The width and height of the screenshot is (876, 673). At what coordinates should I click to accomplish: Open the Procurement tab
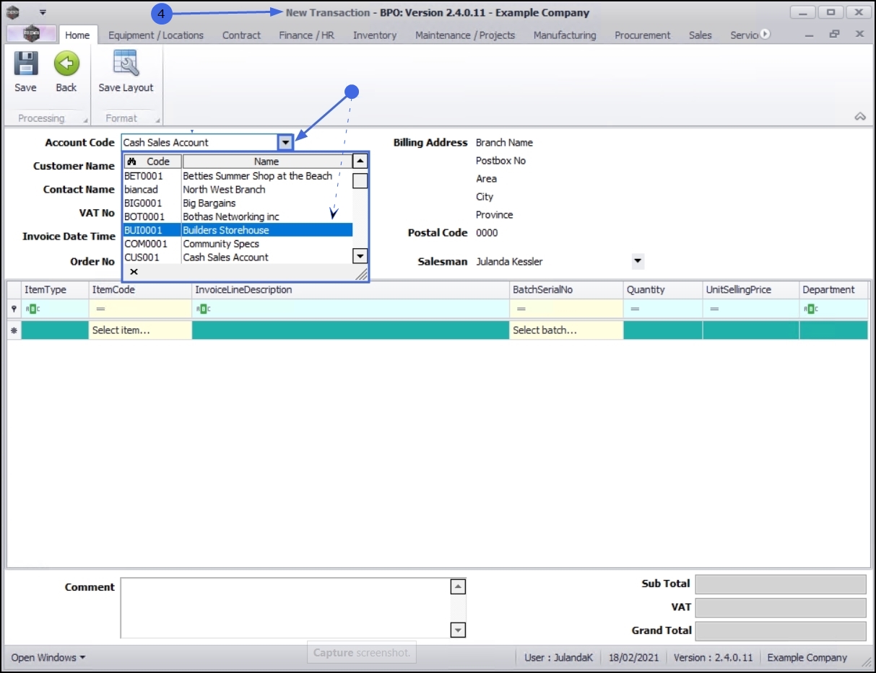click(x=643, y=35)
